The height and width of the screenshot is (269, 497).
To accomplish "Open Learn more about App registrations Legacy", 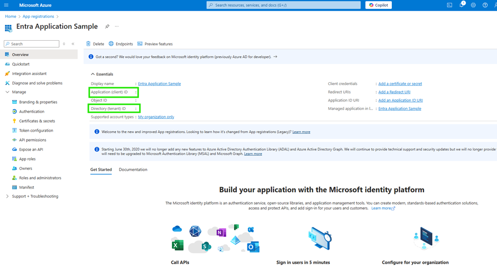I will 301,132.
